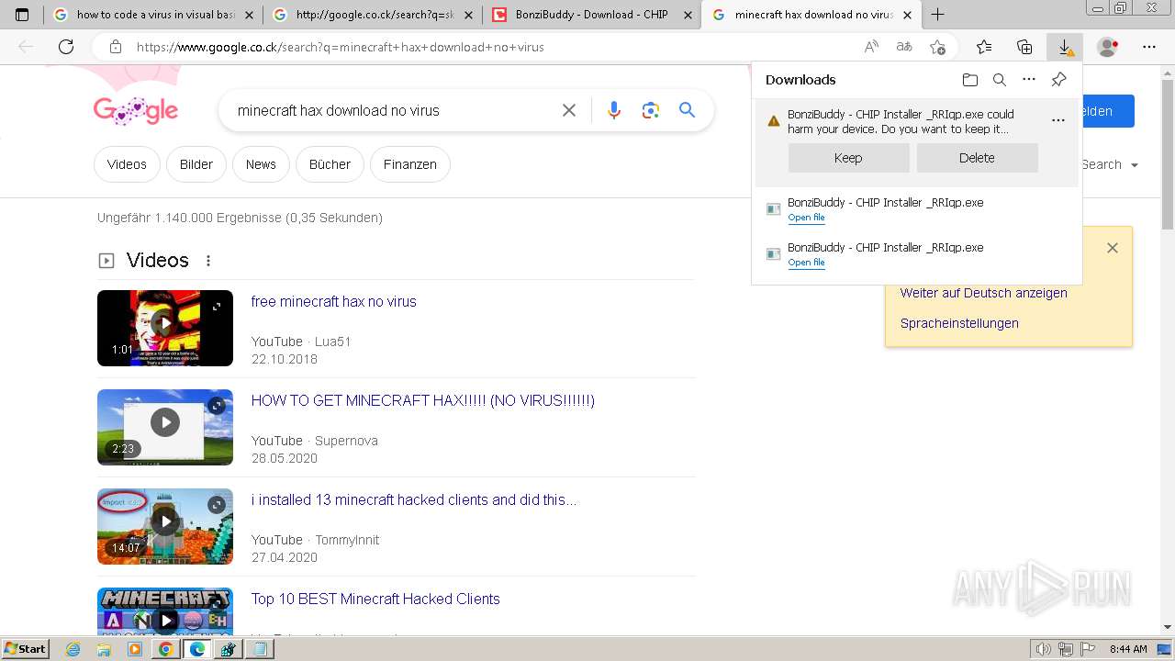View site information lock icon
The image size is (1175, 661).
115,47
